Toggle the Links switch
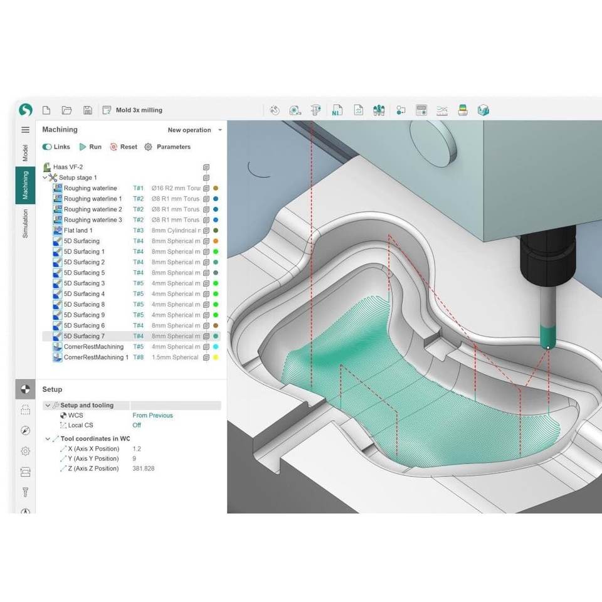602x602 pixels. [x=47, y=147]
